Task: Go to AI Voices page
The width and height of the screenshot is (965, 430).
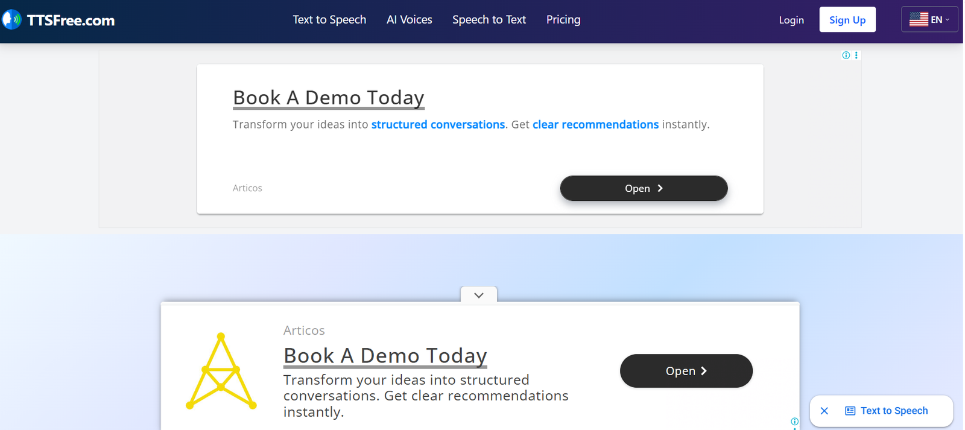Action: click(x=410, y=20)
